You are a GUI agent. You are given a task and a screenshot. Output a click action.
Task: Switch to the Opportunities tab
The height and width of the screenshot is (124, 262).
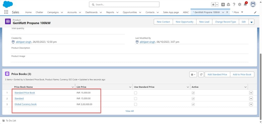[130, 12]
